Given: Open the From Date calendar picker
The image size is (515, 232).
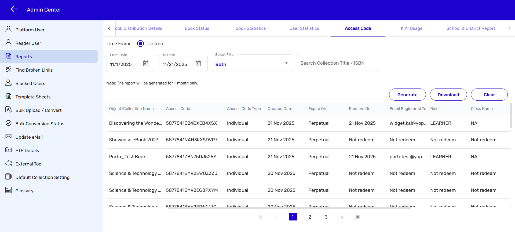Looking at the screenshot, I should pos(146,64).
